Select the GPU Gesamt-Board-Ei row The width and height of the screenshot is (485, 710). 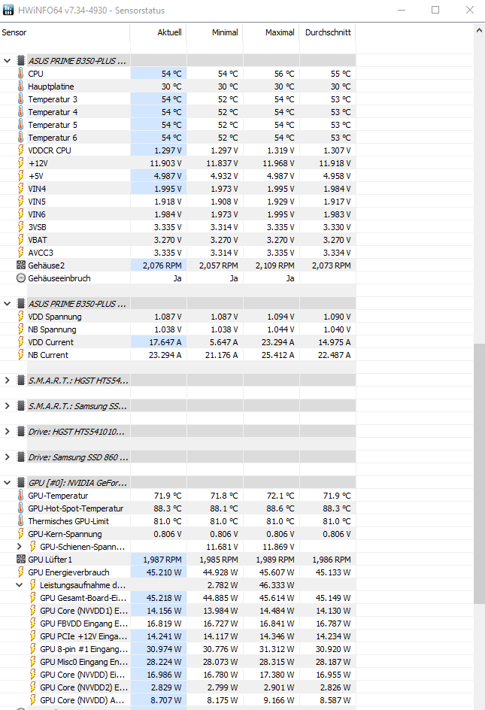point(177,598)
